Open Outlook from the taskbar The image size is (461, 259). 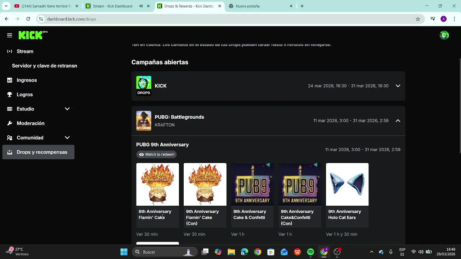coord(284,252)
